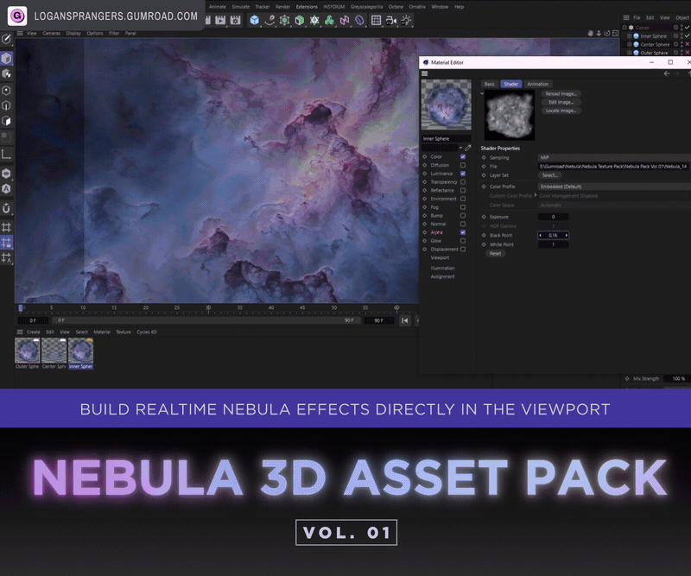Open Color Profile Embedded (Default) dropdown
This screenshot has height=576, width=691.
[614, 187]
